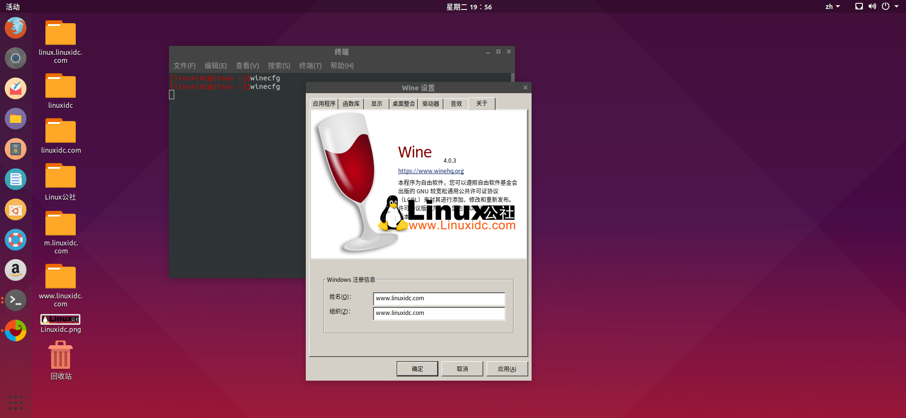Open the winehq.org hyperlink

click(431, 171)
